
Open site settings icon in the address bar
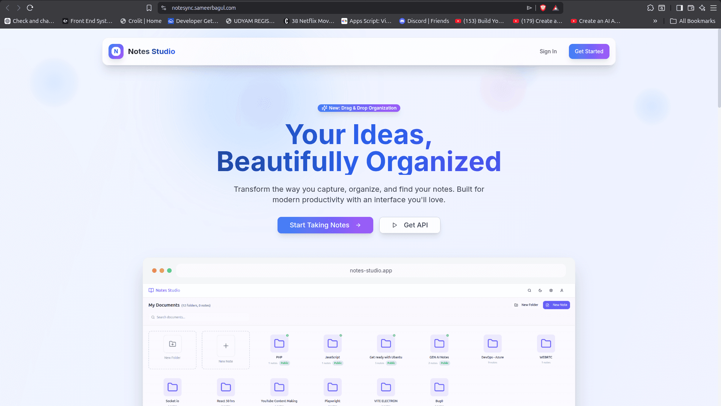tap(164, 8)
